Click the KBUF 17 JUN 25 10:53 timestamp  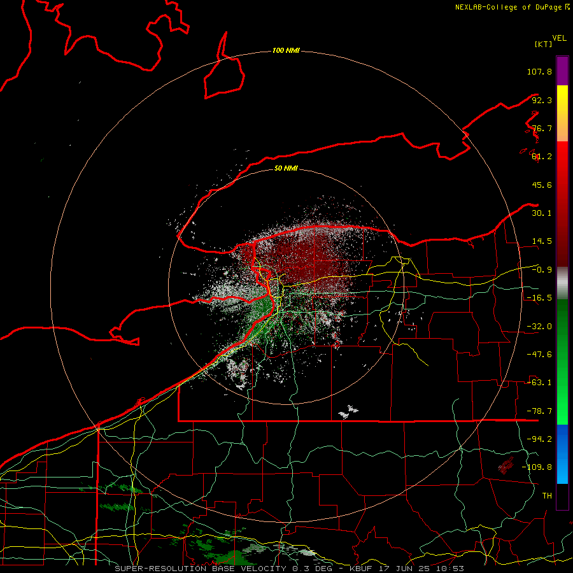click(x=407, y=569)
